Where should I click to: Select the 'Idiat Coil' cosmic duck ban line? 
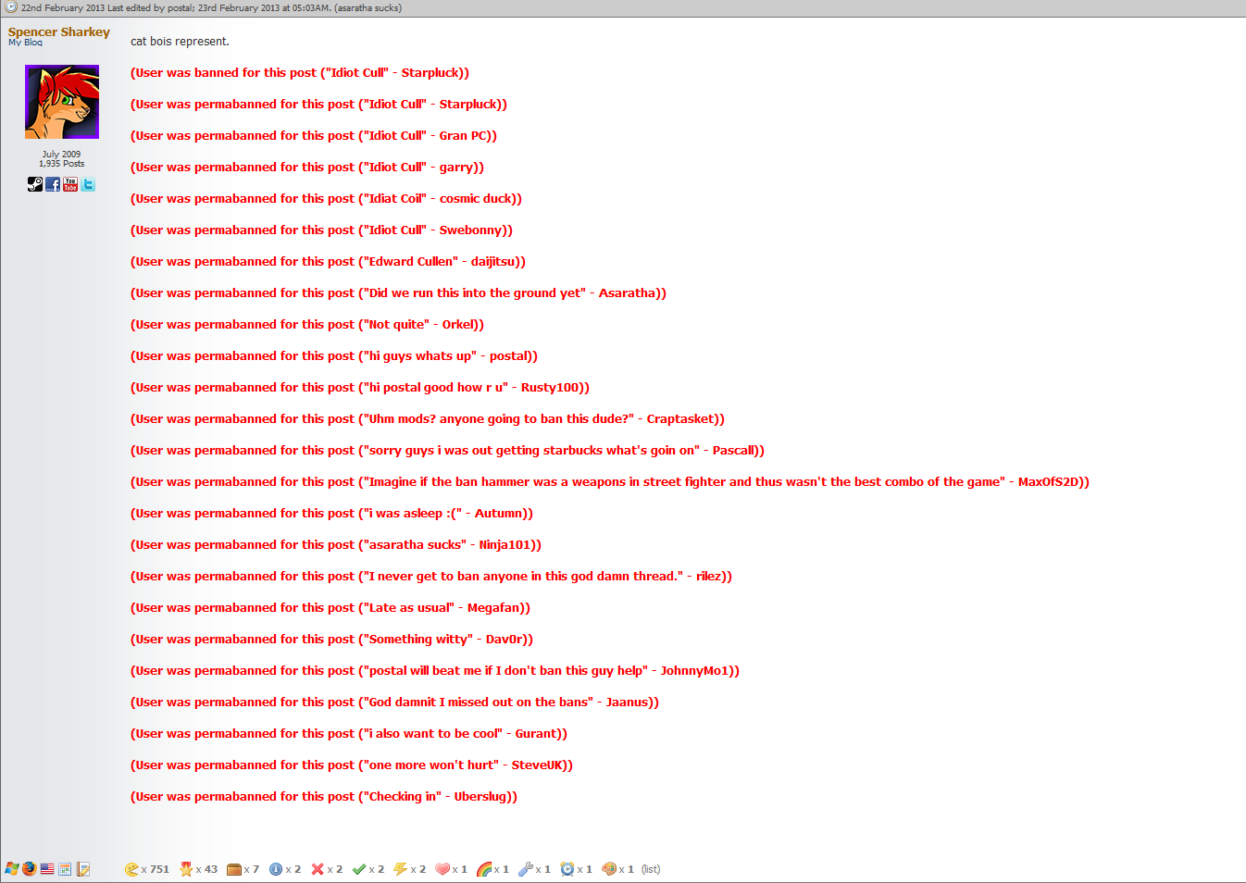(326, 199)
